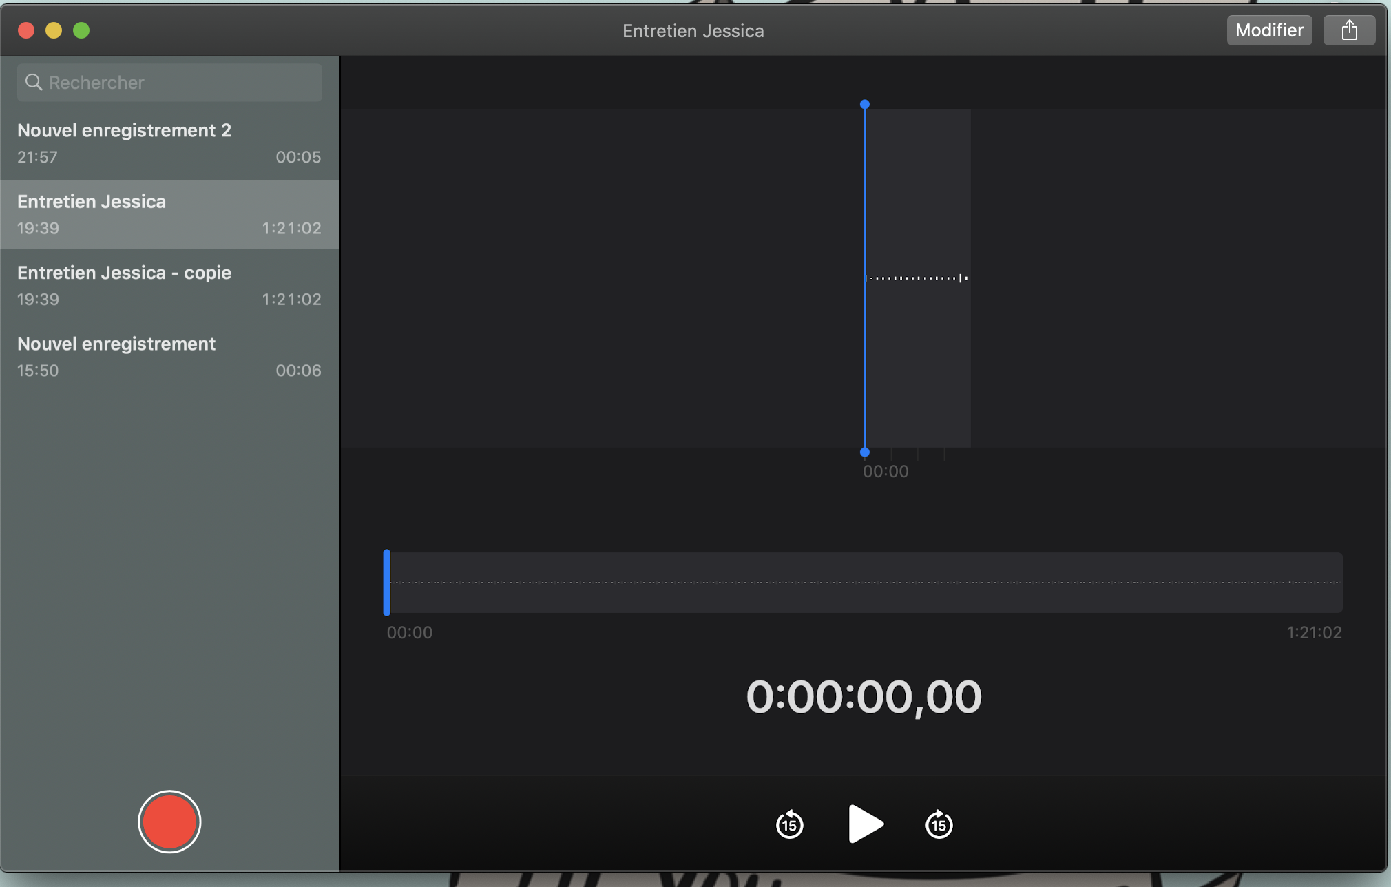Play the Entretien Jessica recording
The image size is (1391, 887).
coord(865,824)
